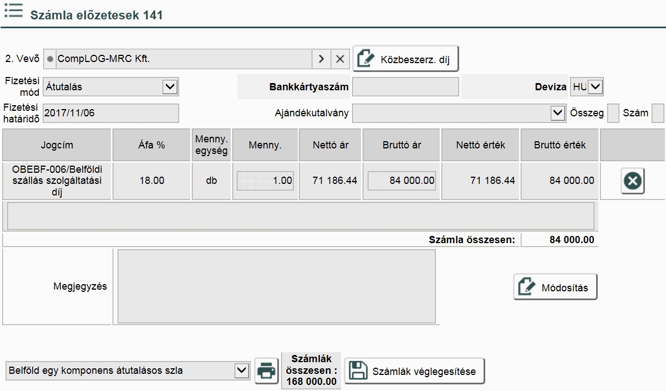Click the Menny. quantity field 1.00
This screenshot has width=666, height=391.
(x=265, y=181)
